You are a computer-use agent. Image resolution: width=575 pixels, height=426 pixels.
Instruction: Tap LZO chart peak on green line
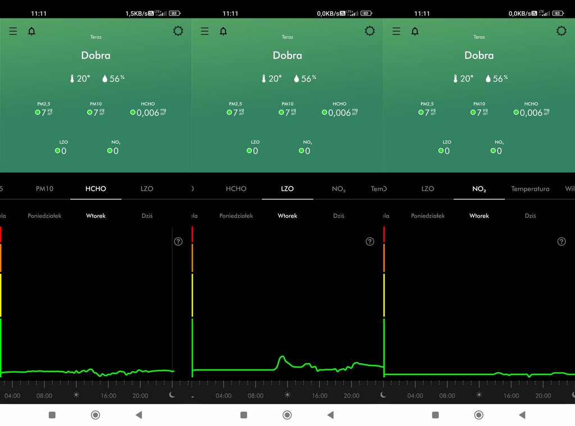coord(282,357)
